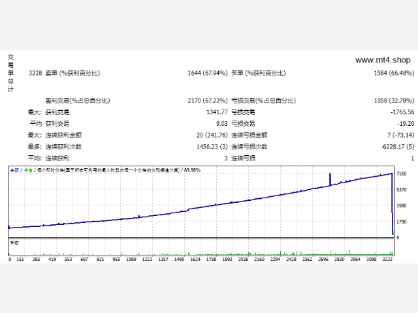Click the 687 x-axis tick label
The height and width of the screenshot is (313, 418).
(84, 259)
